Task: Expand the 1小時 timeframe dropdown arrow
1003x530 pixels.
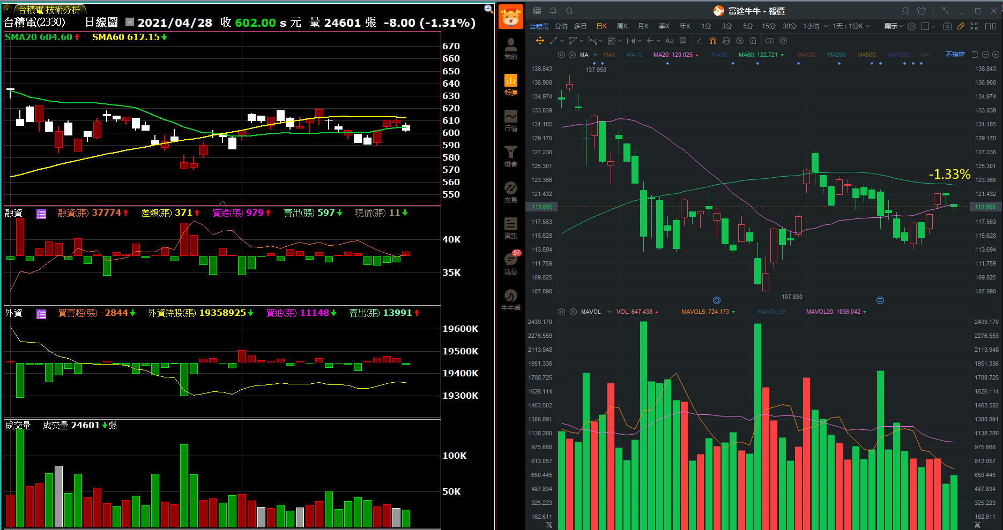Action: click(x=826, y=26)
